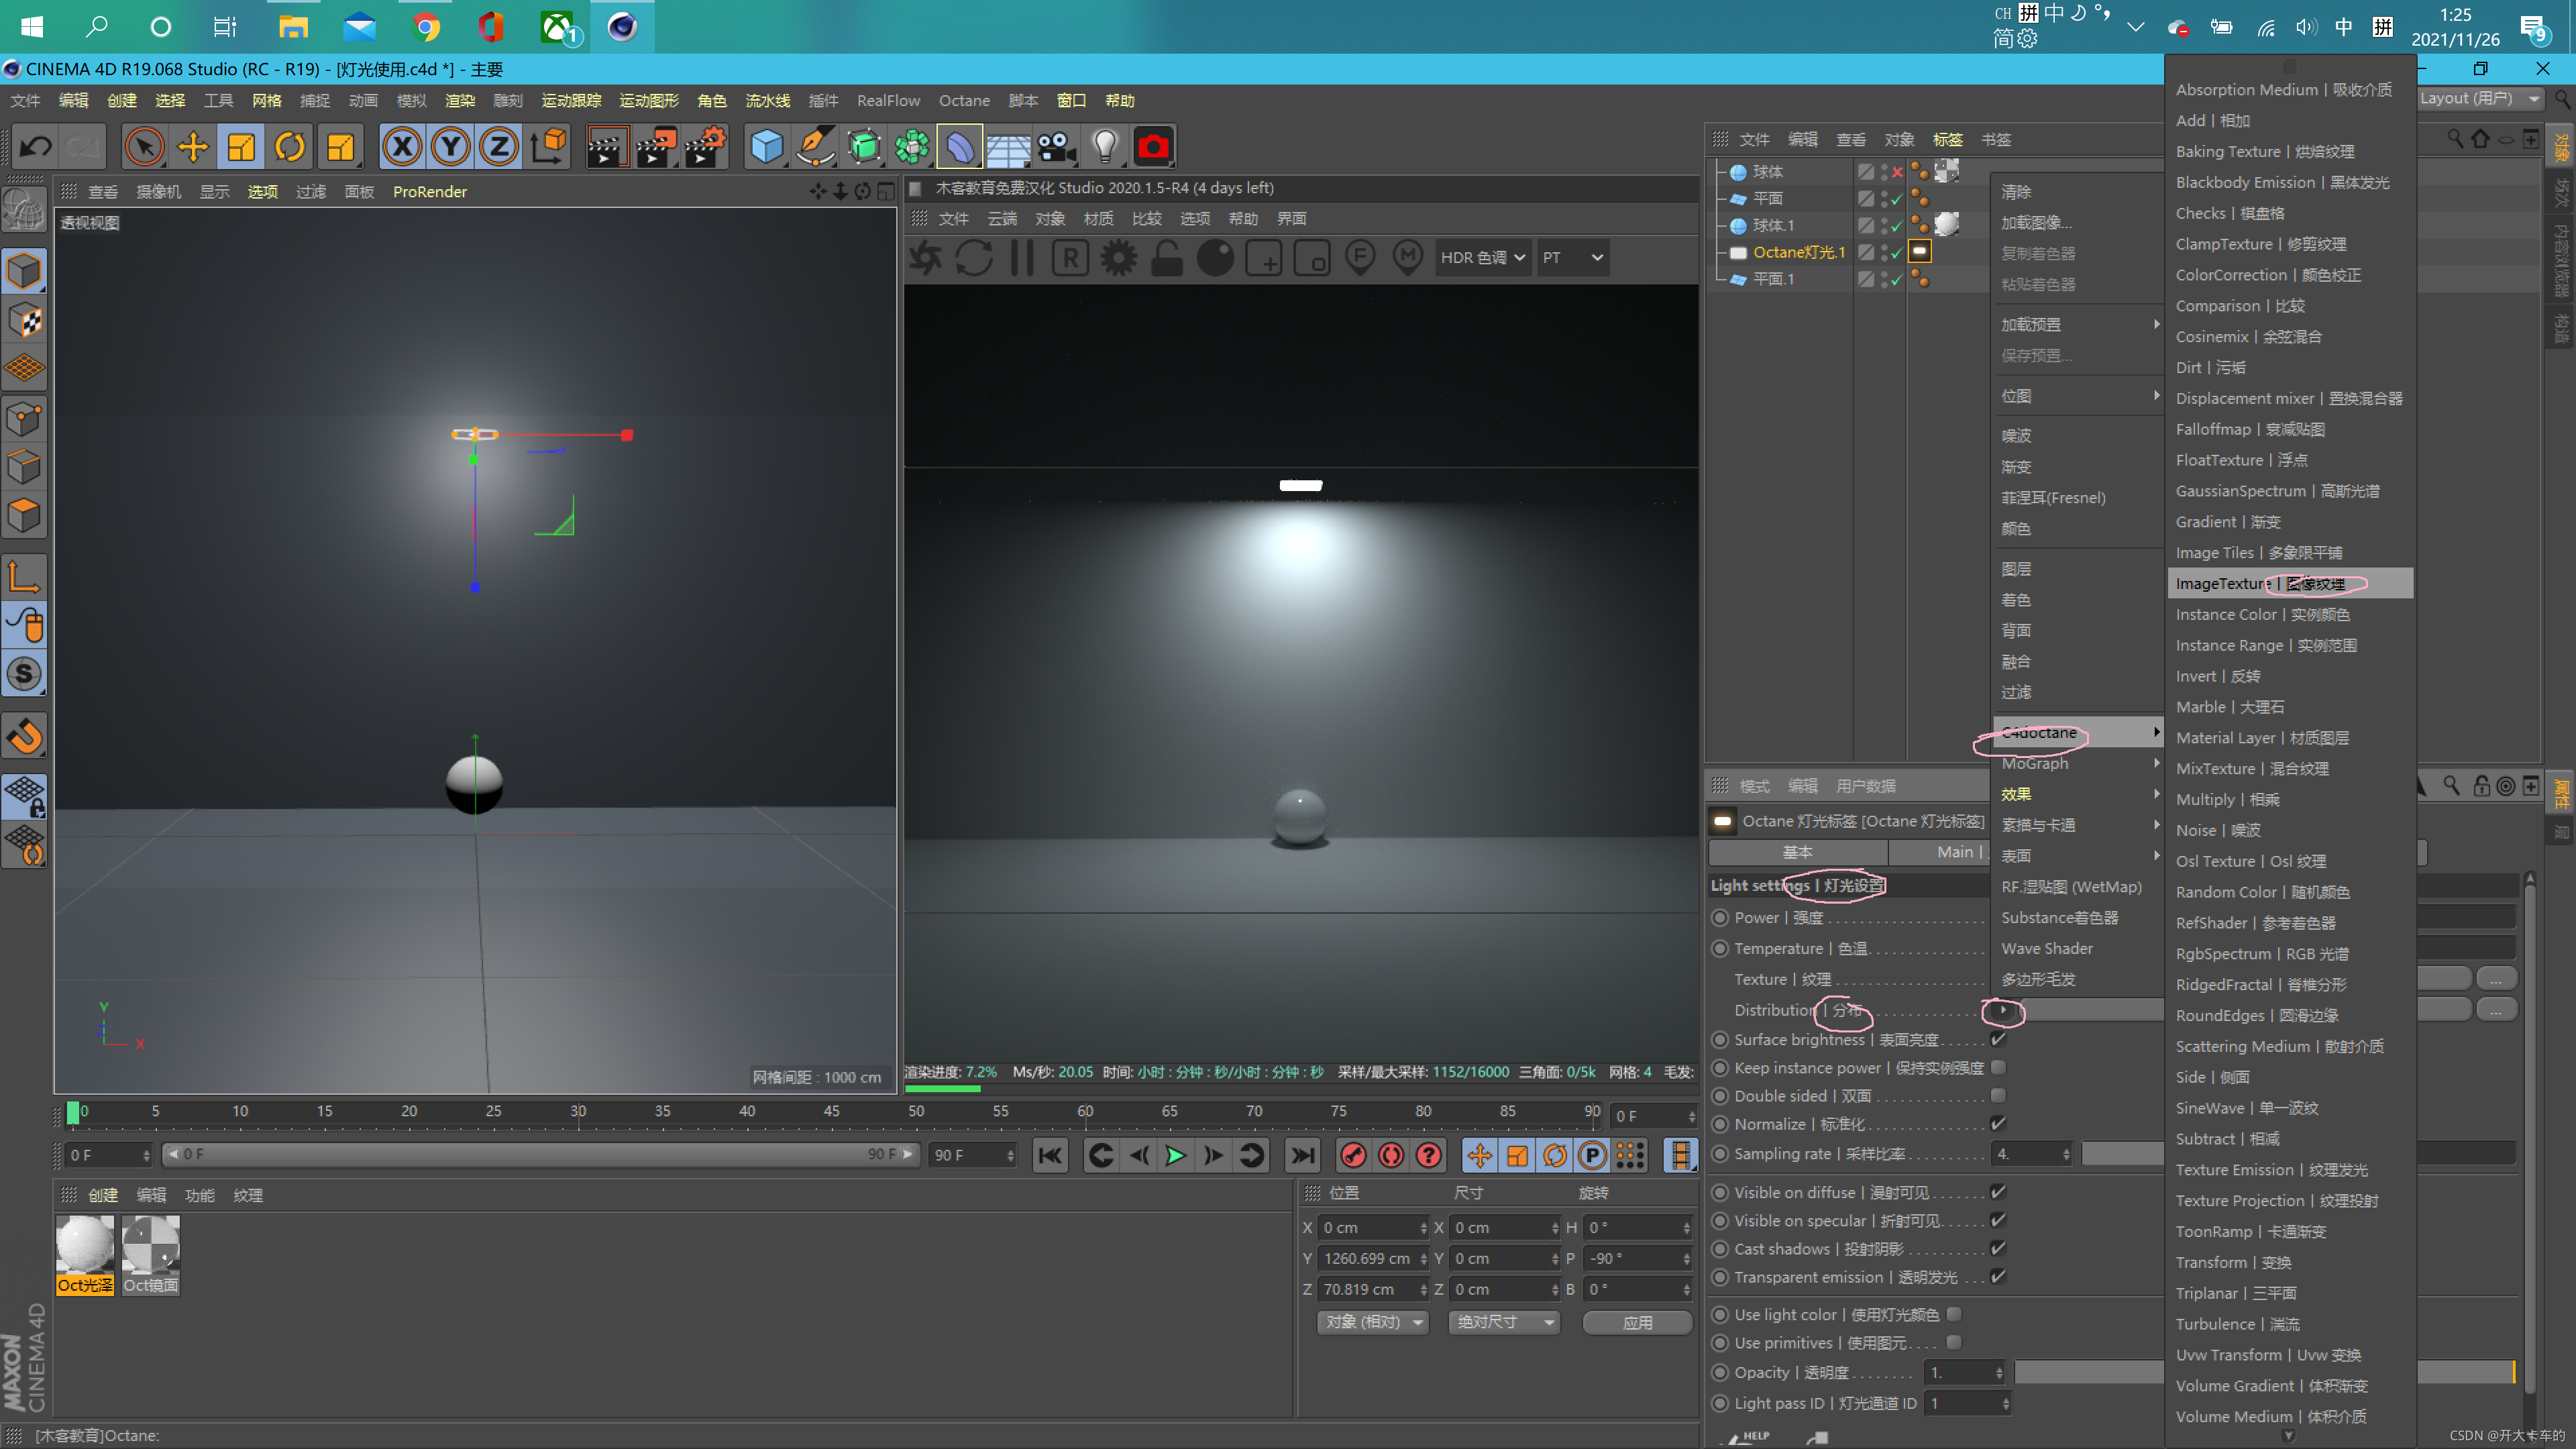The image size is (2576, 1449).
Task: Toggle the X axis lock
Action: 402,147
